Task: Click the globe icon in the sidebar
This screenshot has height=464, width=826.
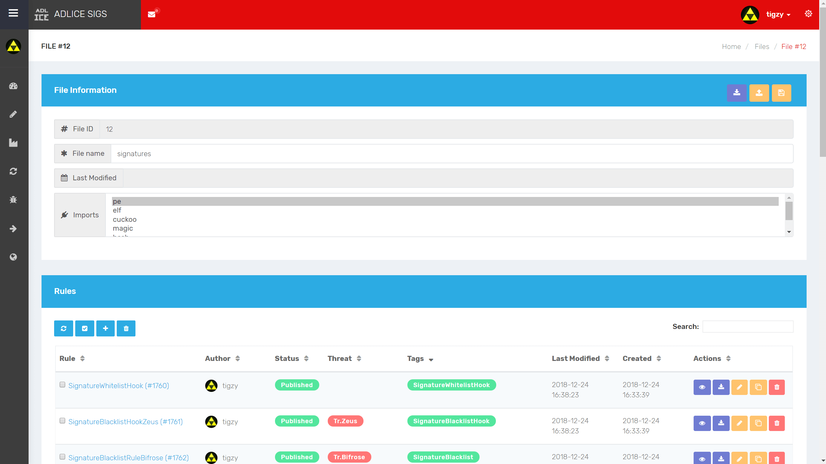Action: (x=13, y=257)
